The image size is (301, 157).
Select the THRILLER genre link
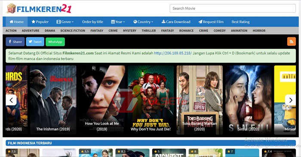tap(149, 30)
